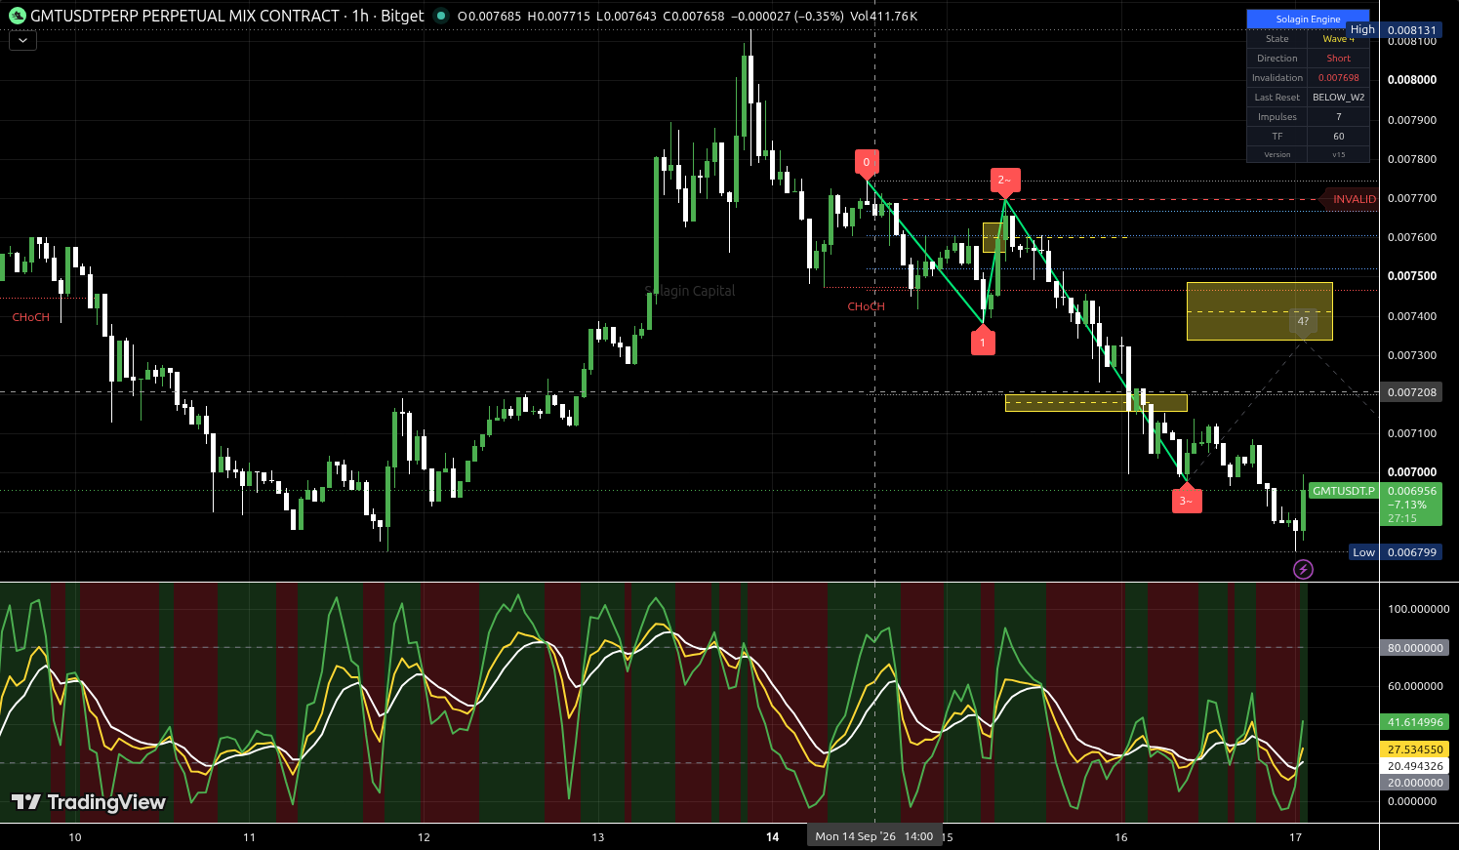
Task: Click the white oscillator value 20.494326
Action: [x=1414, y=766]
